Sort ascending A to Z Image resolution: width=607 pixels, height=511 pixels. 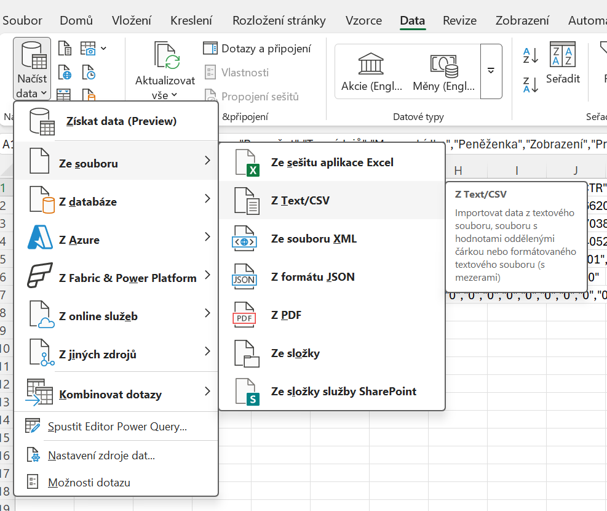pos(530,55)
